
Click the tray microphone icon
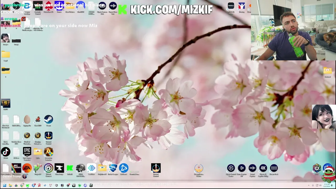click(313, 185)
